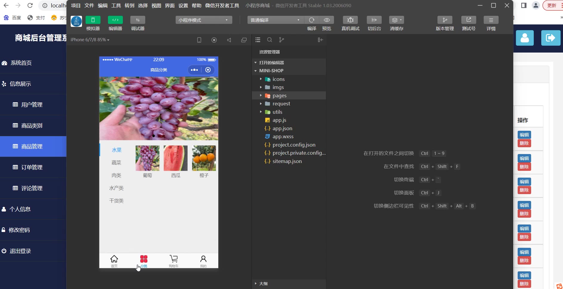Open the 视图 menu
Viewport: 563px width, 289px height.
pos(156,5)
